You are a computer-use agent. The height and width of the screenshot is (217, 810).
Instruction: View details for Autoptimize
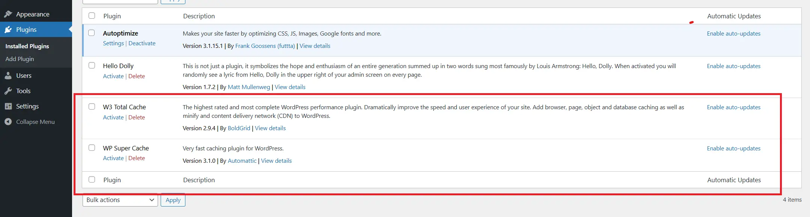point(315,46)
